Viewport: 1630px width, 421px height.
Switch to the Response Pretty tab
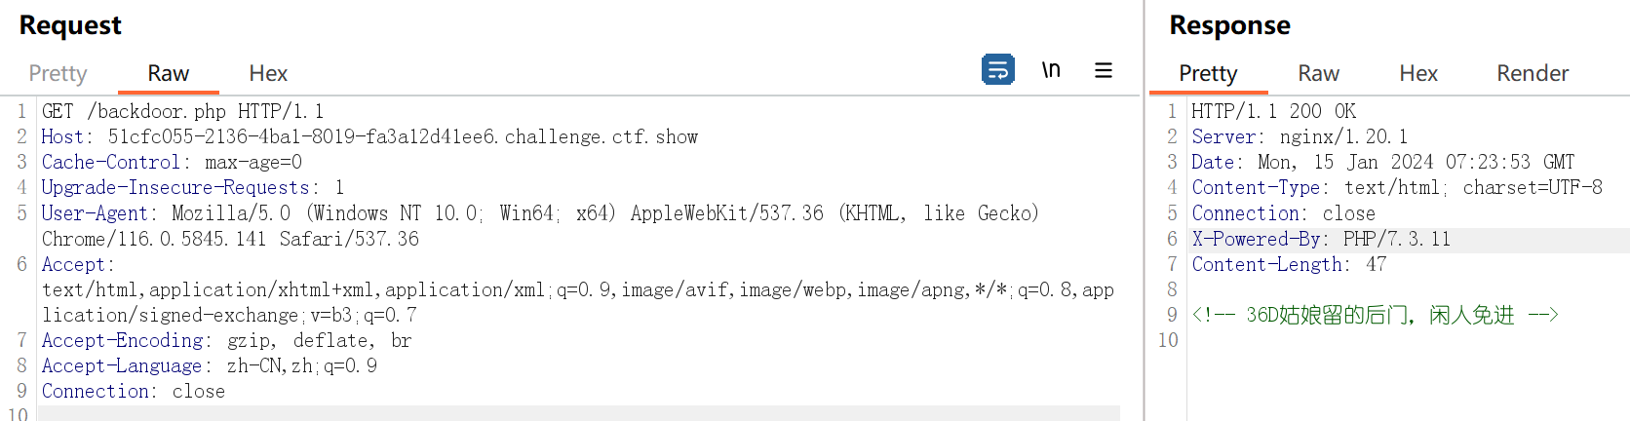(x=1208, y=73)
